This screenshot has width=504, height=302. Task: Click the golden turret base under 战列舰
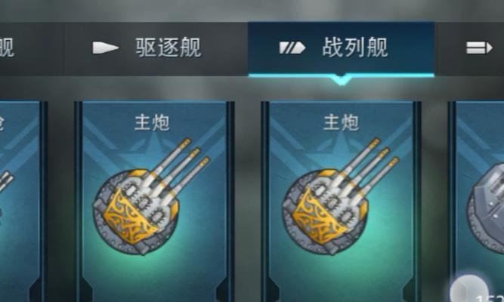319,217
